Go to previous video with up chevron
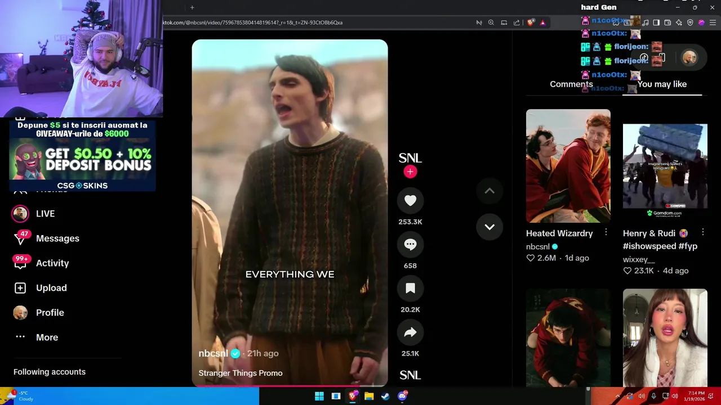This screenshot has height=405, width=721. (x=489, y=191)
